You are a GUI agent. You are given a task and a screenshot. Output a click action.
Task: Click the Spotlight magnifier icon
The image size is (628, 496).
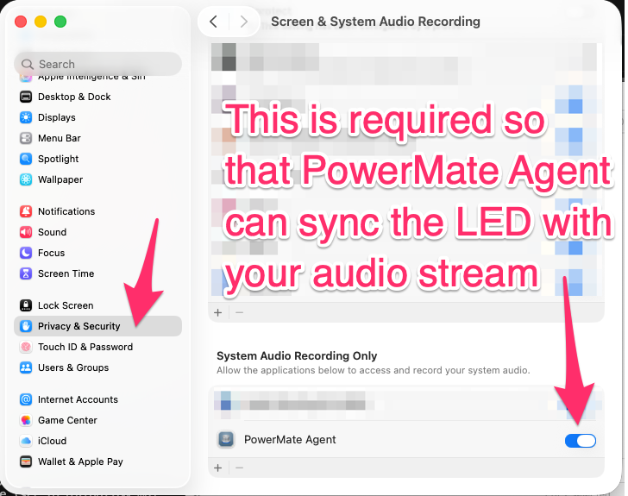26,159
